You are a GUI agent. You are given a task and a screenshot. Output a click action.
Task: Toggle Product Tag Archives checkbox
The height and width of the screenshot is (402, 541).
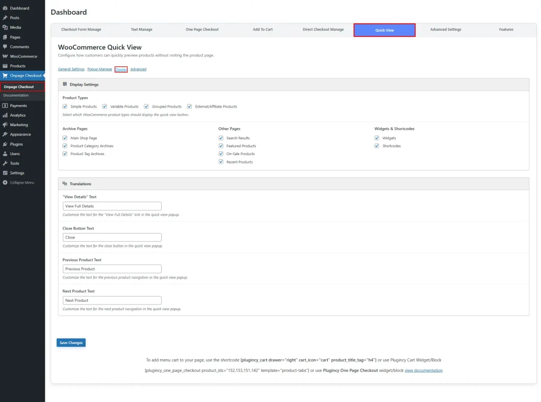tap(65, 154)
